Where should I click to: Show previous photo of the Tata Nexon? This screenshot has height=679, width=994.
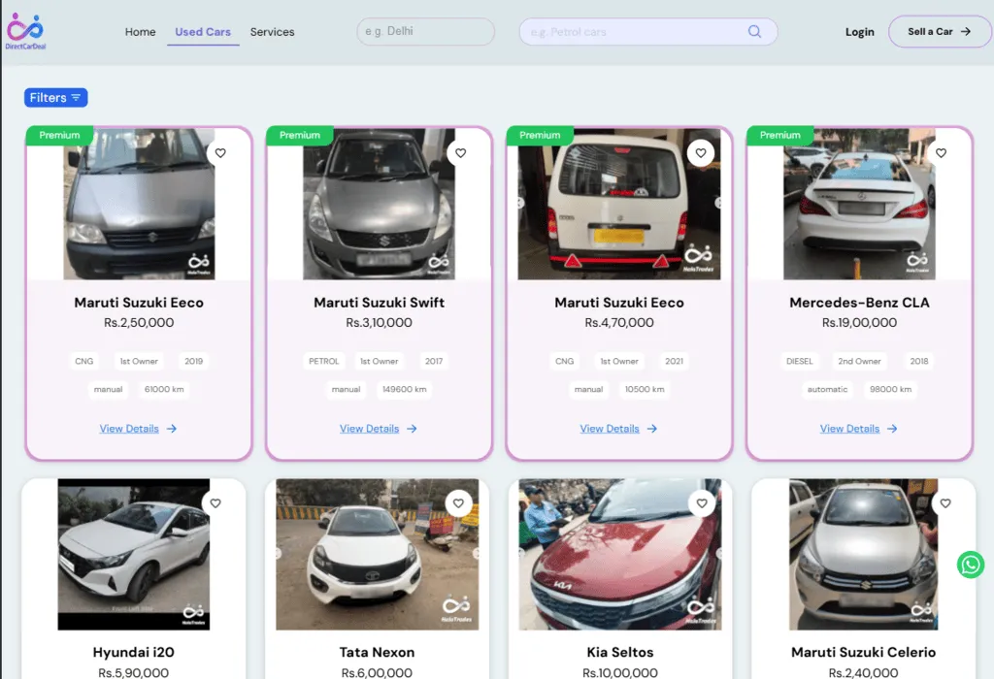pos(279,554)
